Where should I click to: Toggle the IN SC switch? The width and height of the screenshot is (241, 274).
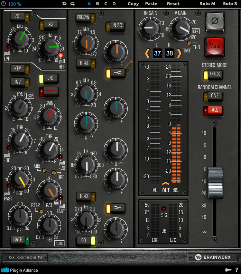[x=115, y=26]
